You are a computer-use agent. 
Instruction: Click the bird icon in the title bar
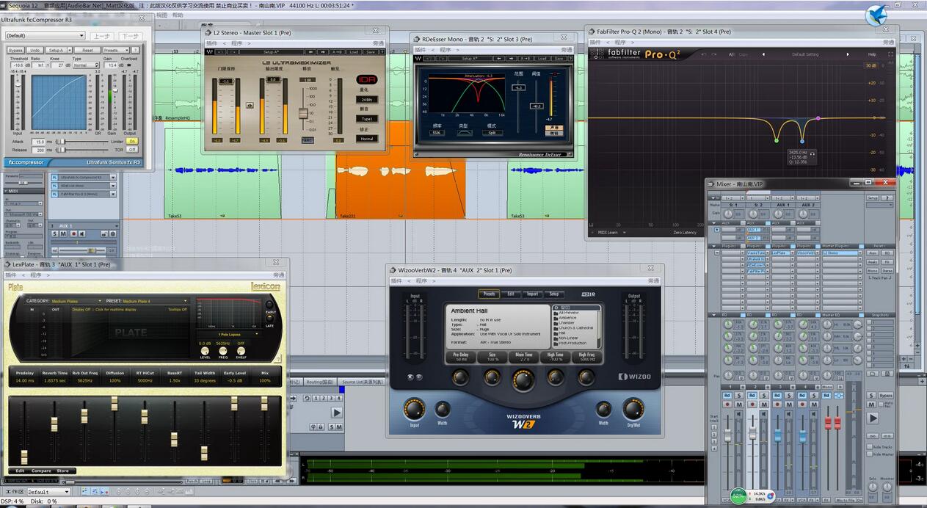click(876, 15)
